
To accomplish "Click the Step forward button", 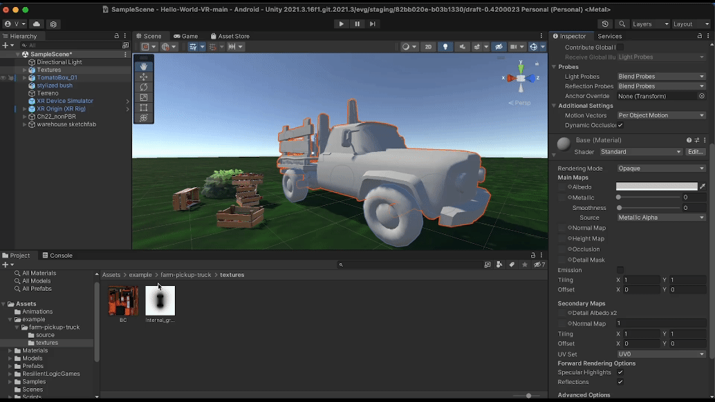I will pos(373,23).
